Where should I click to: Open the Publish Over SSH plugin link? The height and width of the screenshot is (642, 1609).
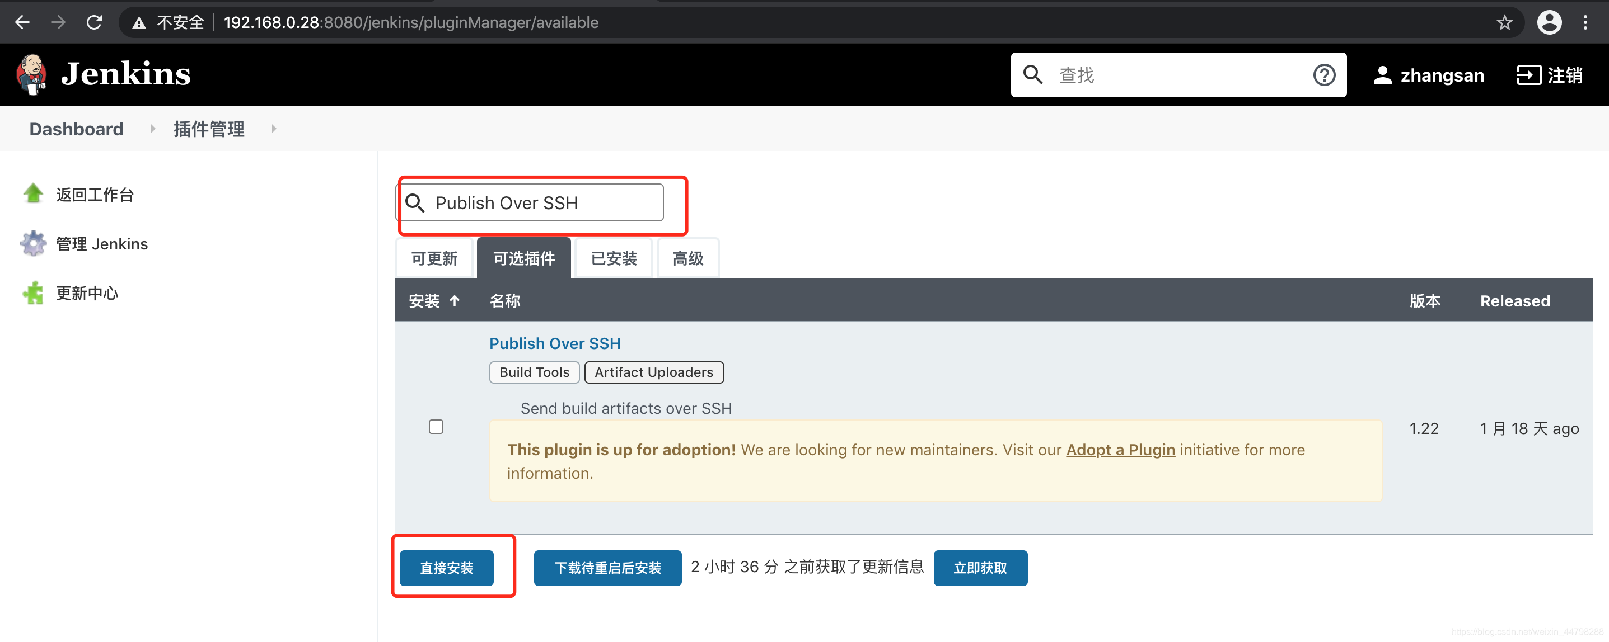(555, 343)
